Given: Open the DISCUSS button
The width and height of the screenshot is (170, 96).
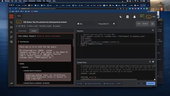Looking at the screenshot, I should pyautogui.click(x=109, y=83).
